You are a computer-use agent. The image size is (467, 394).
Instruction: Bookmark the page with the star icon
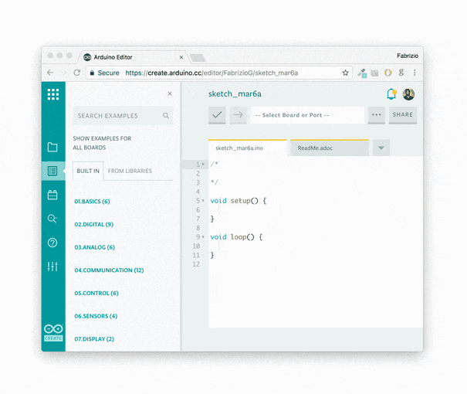[346, 73]
